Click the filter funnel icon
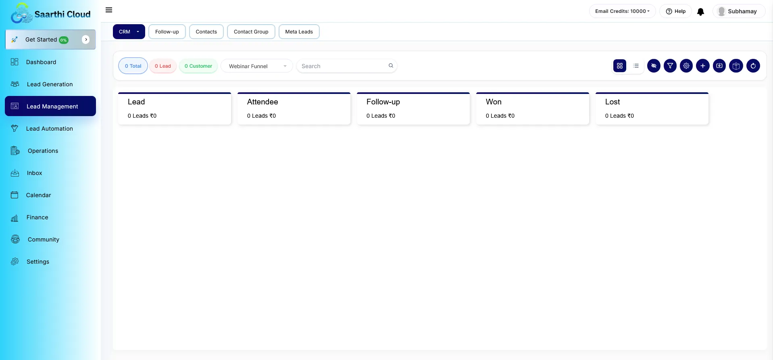This screenshot has height=360, width=773. click(670, 66)
